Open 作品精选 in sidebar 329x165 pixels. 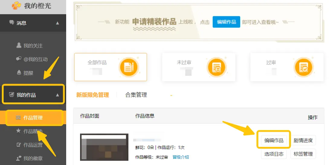[x=33, y=131]
